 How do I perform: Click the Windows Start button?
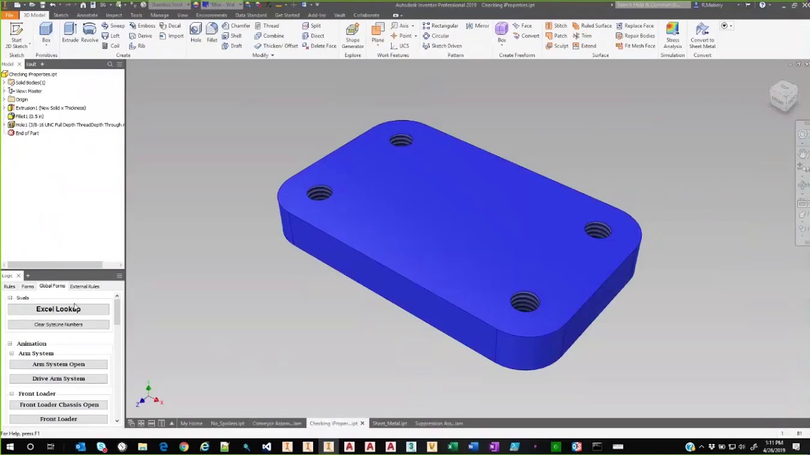pyautogui.click(x=9, y=447)
